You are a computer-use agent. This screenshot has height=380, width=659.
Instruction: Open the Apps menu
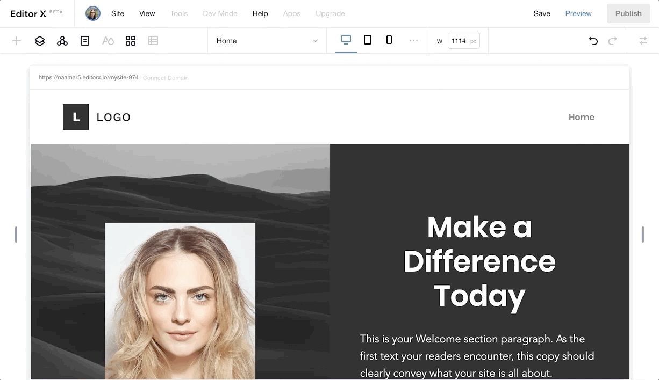(292, 13)
